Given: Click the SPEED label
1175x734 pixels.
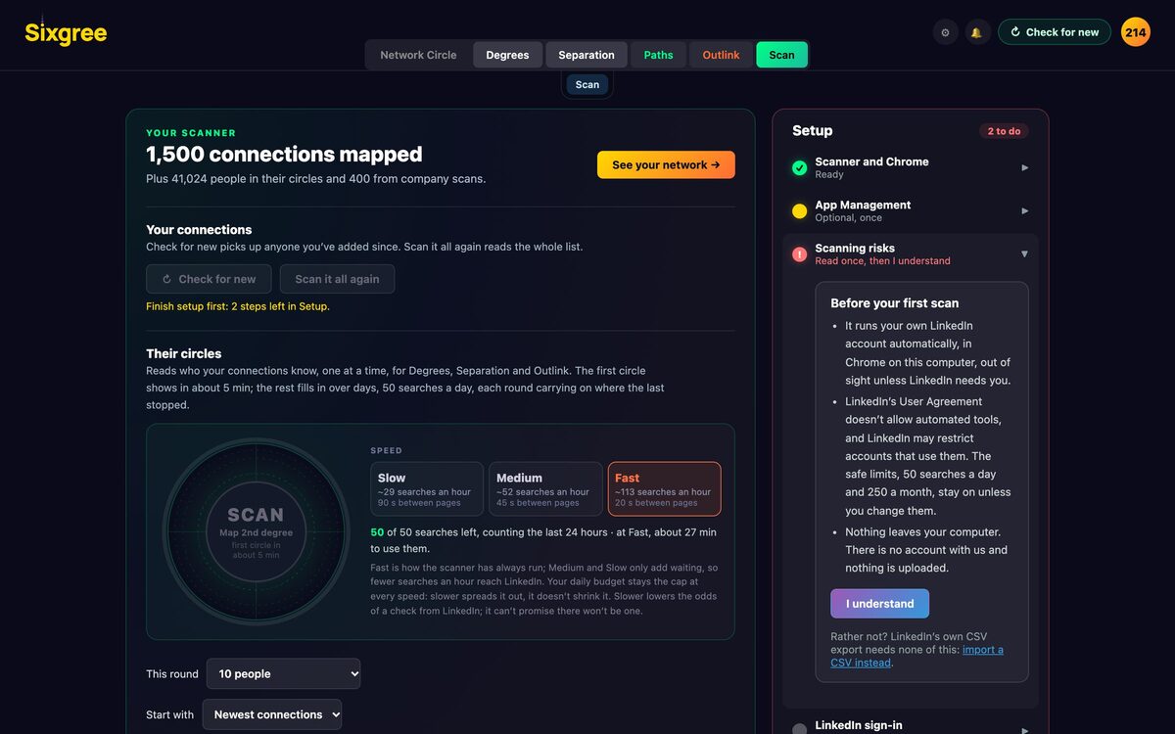Looking at the screenshot, I should click(387, 451).
